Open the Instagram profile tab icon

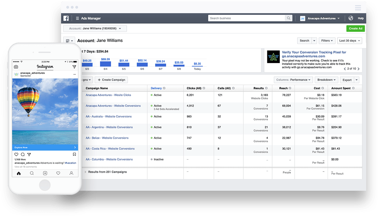(71, 173)
